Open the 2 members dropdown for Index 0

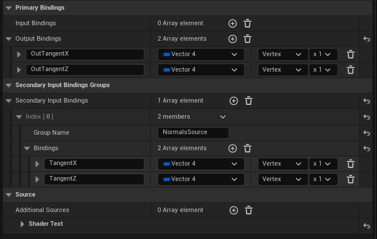[223, 117]
